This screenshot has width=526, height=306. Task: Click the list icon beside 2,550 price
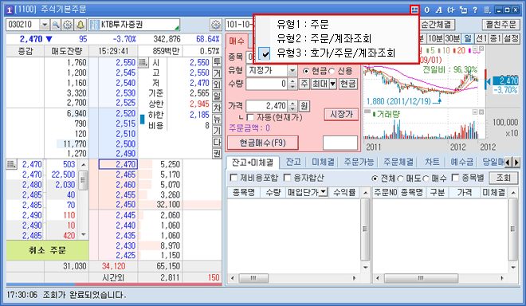click(x=143, y=62)
